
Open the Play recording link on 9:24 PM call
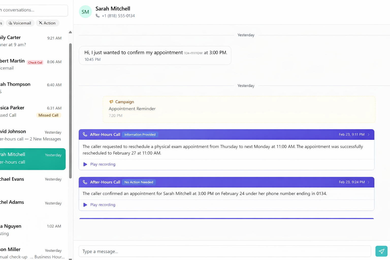point(103,205)
